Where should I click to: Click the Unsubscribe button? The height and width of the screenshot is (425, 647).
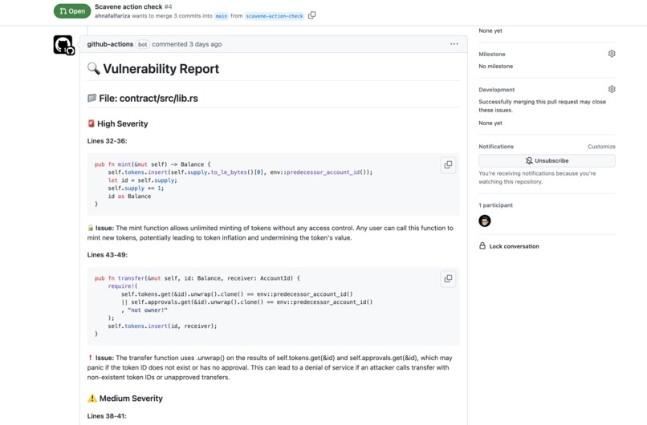coord(547,160)
